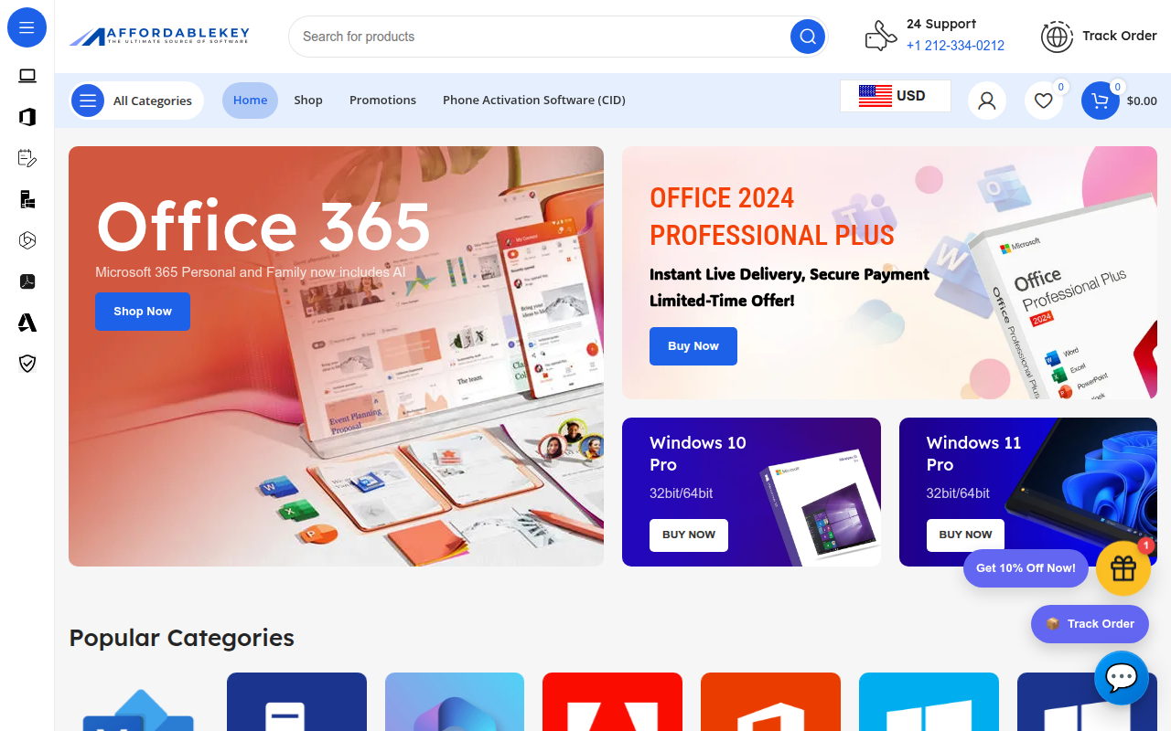The height and width of the screenshot is (731, 1171).
Task: Click Shop Now on Office 365 banner
Action: point(143,312)
